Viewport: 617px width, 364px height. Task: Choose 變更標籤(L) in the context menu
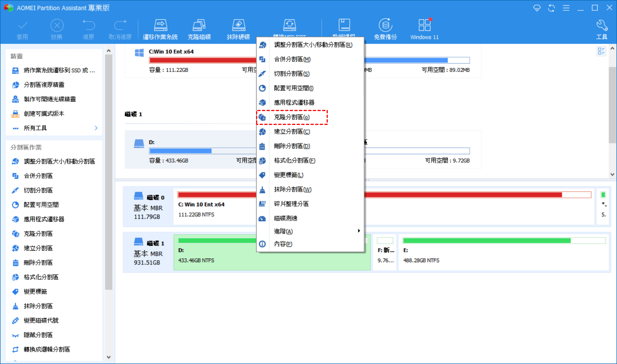coord(310,175)
